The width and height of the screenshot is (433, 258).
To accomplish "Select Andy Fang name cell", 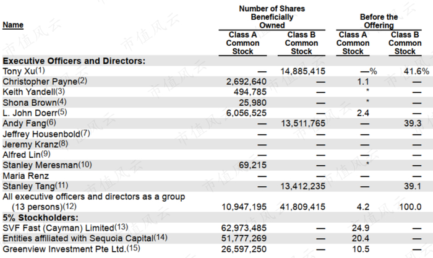I will click(29, 123).
